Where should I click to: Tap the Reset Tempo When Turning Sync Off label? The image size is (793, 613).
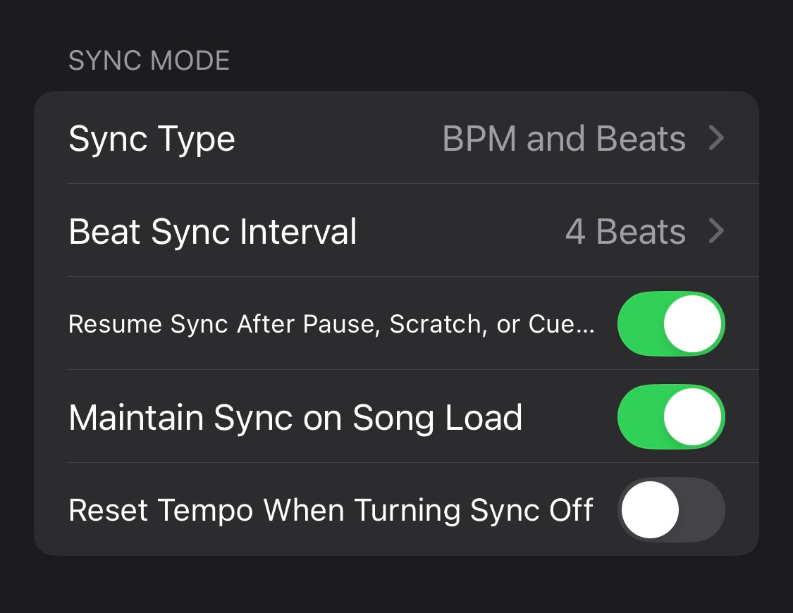coord(331,510)
